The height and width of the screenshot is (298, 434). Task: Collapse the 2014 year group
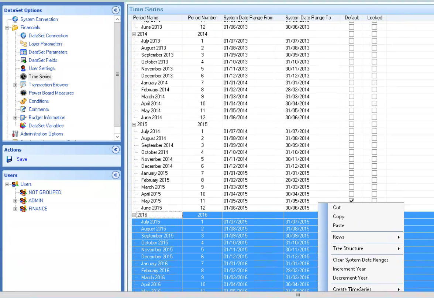coord(134,34)
